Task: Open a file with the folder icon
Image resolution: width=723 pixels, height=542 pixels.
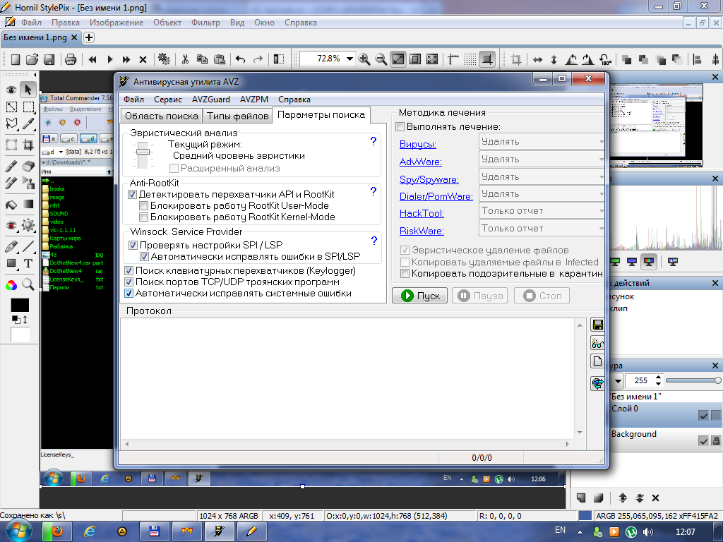Action: (32, 59)
